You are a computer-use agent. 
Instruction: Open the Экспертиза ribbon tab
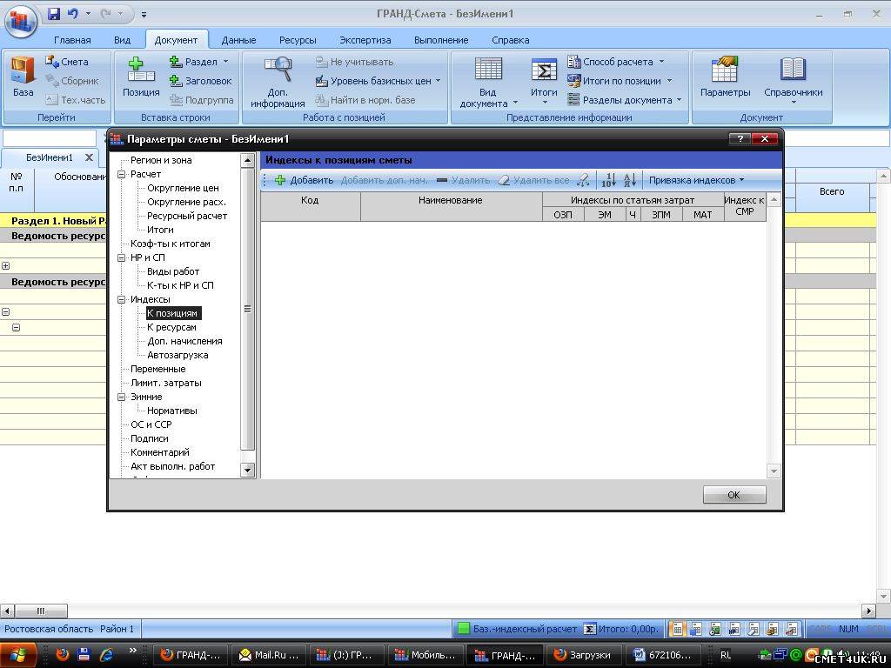click(x=365, y=40)
